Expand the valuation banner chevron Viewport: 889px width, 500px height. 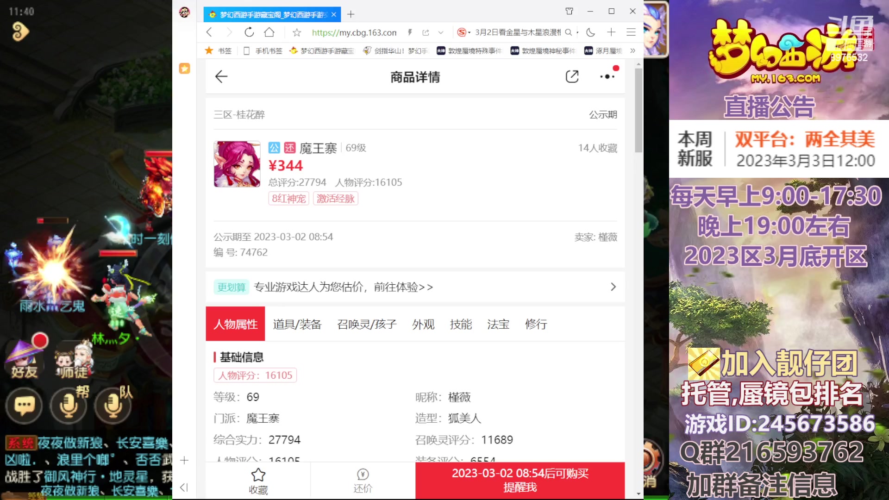click(613, 287)
